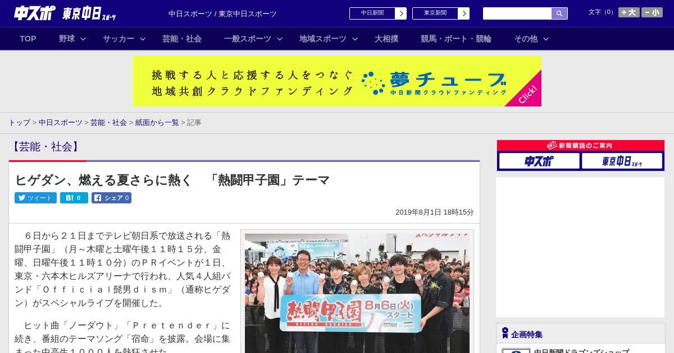Decrease text size with the 小 button
This screenshot has width=674, height=353.
[652, 12]
